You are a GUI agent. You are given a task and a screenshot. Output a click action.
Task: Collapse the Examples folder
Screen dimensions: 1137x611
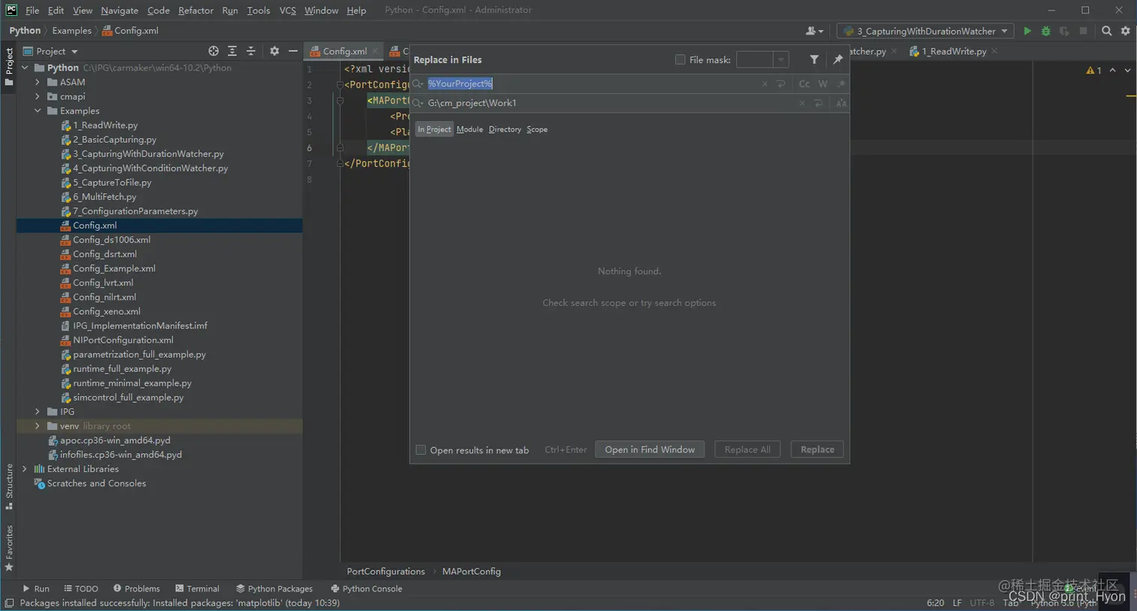37,110
